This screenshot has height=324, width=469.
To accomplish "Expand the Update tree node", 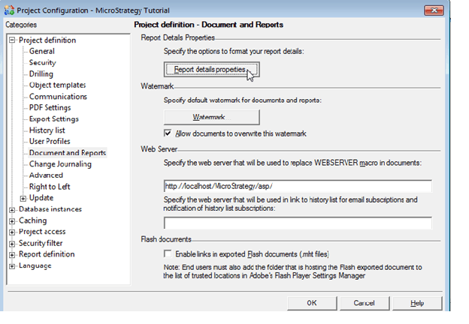I will (23, 198).
